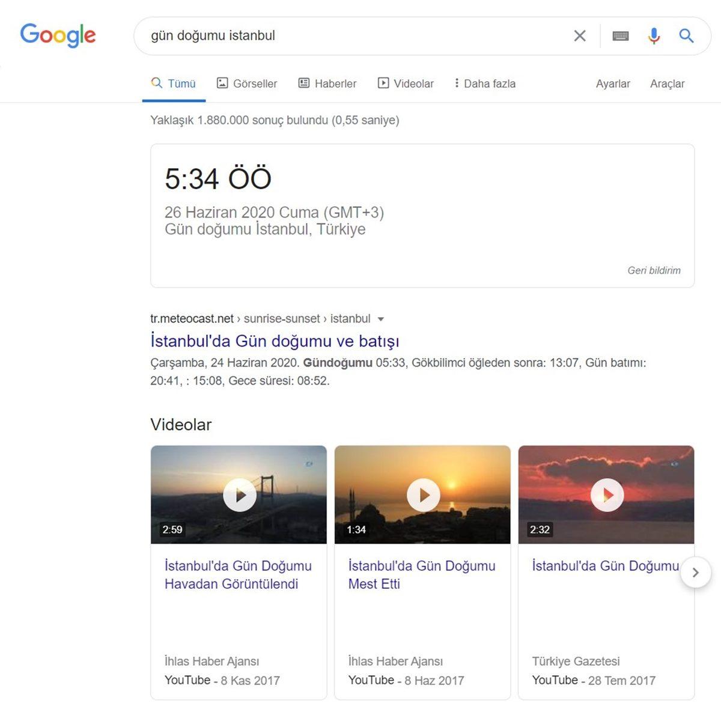Open the Araçlar search tools
Screen dimensions: 721x721
668,84
